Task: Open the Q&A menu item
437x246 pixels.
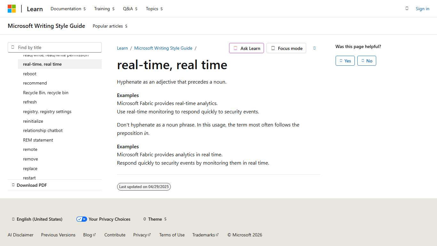Action: 128,9
